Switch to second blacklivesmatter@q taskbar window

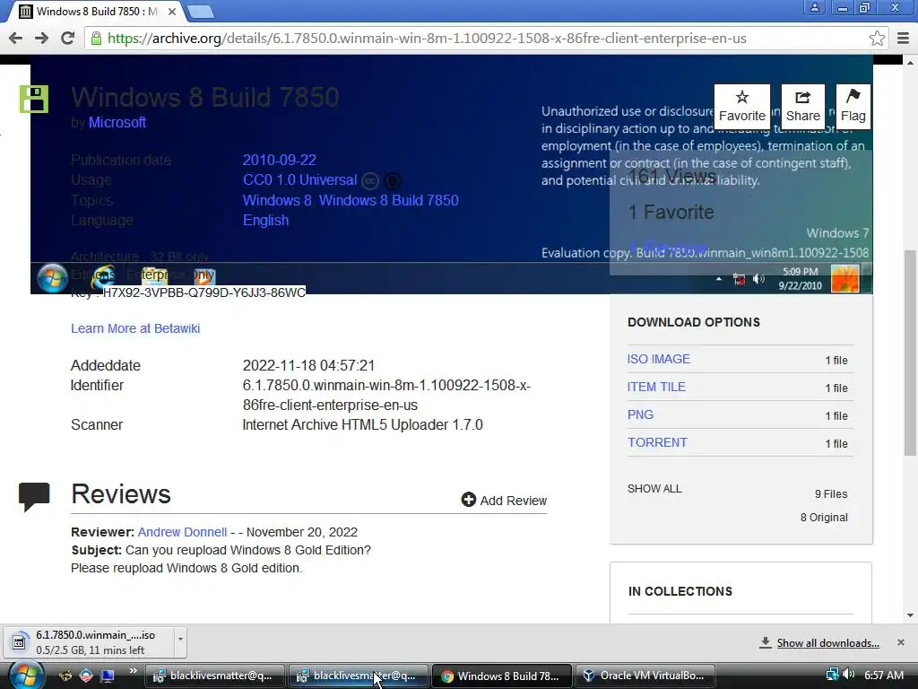359,676
